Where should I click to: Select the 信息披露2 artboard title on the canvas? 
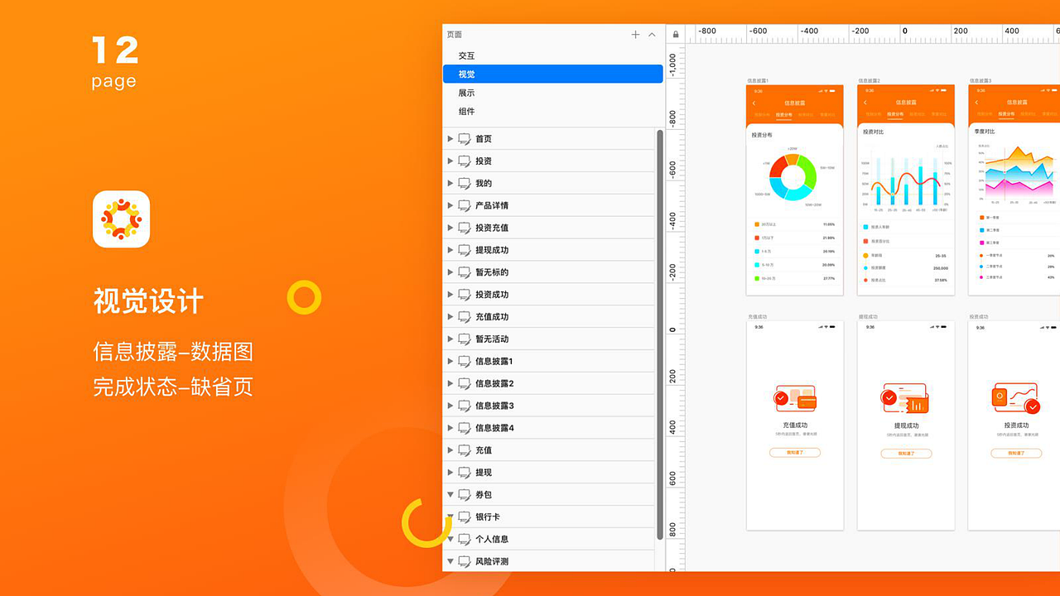point(869,81)
